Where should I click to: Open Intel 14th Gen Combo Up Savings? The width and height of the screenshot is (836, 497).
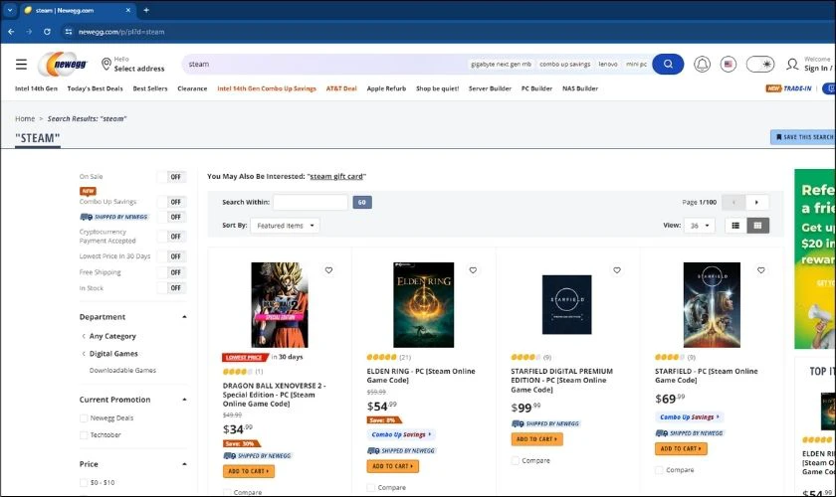click(267, 88)
